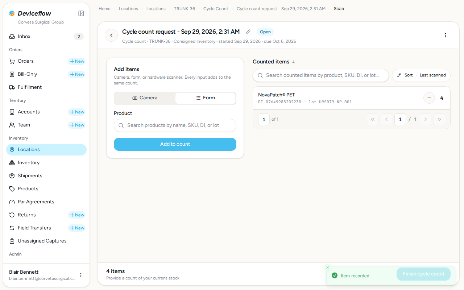Click the Deviceflow logo icon
The image size is (464, 290).
(x=12, y=13)
